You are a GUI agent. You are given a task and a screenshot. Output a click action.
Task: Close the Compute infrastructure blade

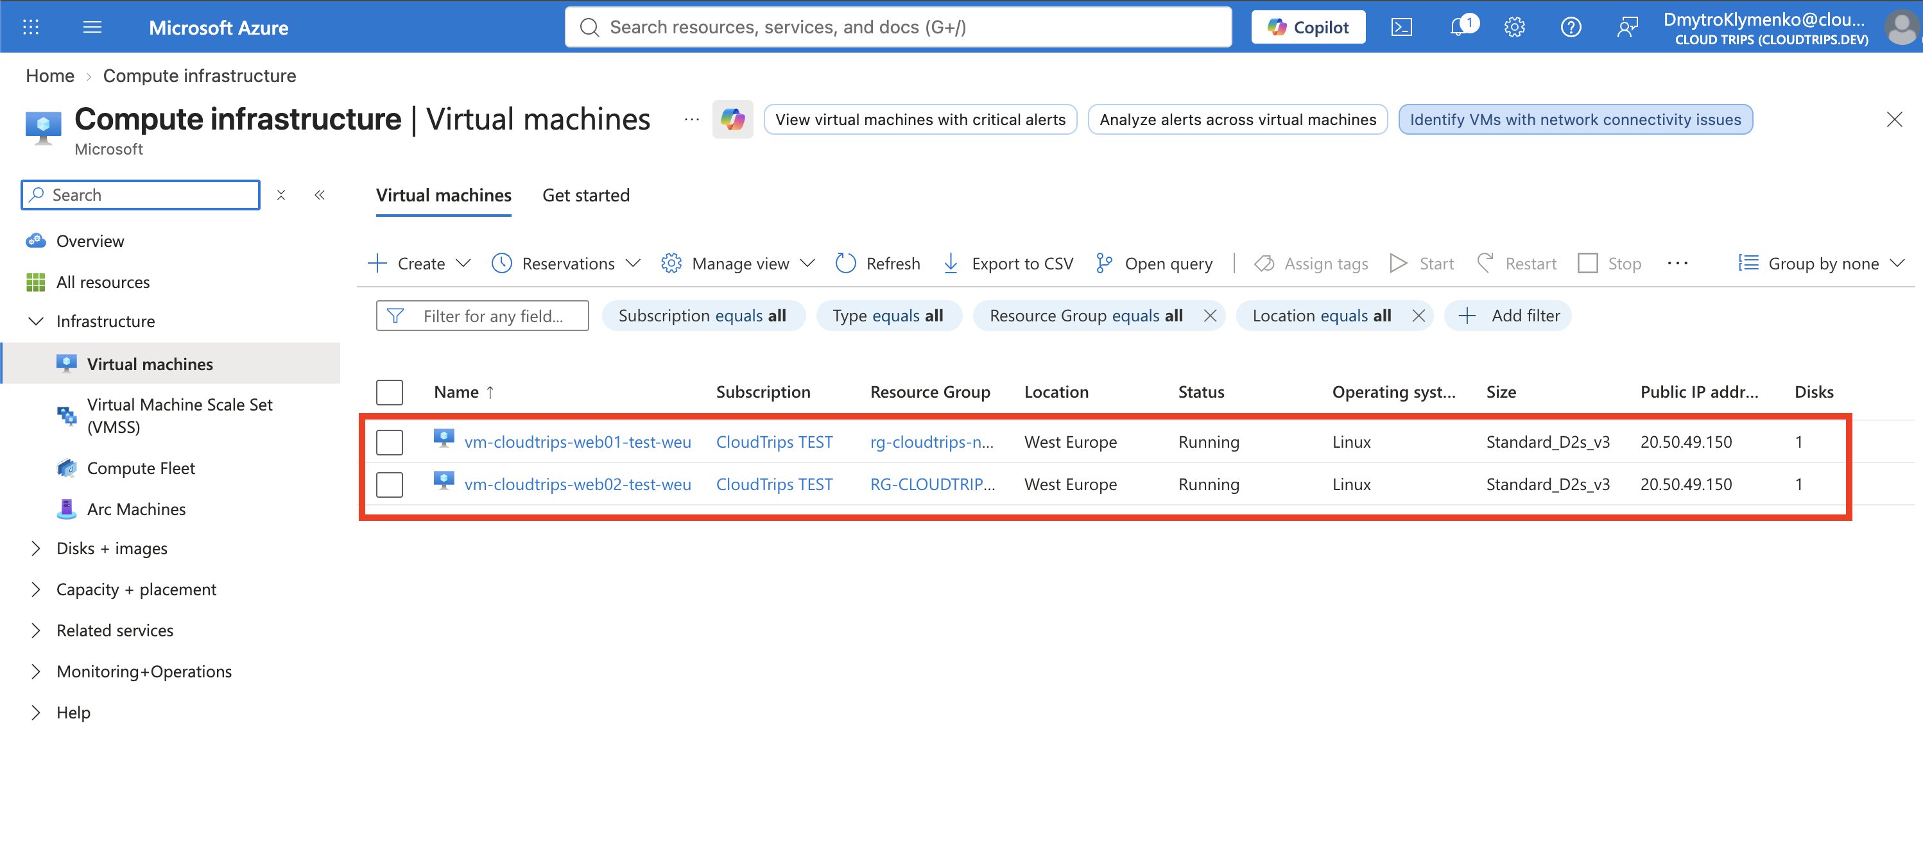[x=1894, y=119]
